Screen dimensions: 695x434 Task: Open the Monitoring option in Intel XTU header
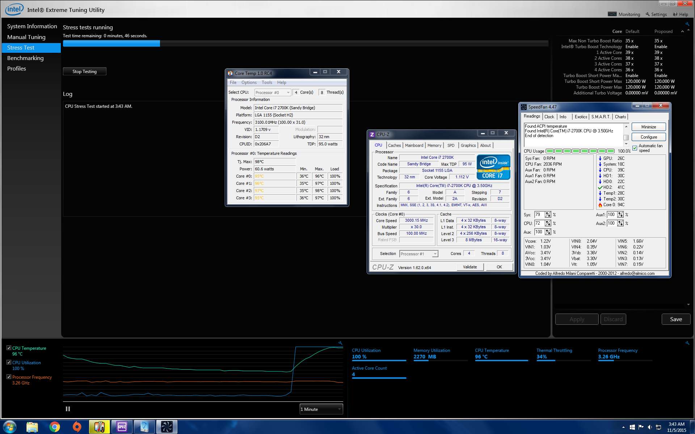(x=624, y=14)
